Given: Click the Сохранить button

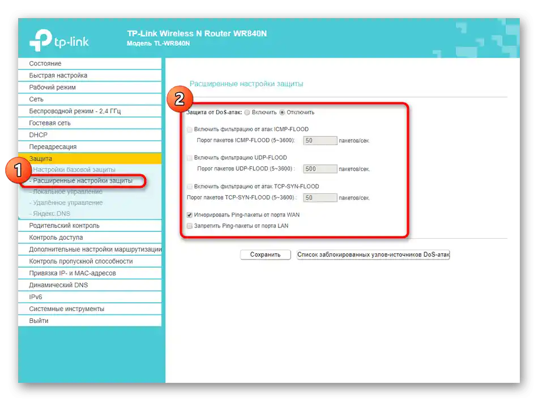Looking at the screenshot, I should (x=265, y=255).
